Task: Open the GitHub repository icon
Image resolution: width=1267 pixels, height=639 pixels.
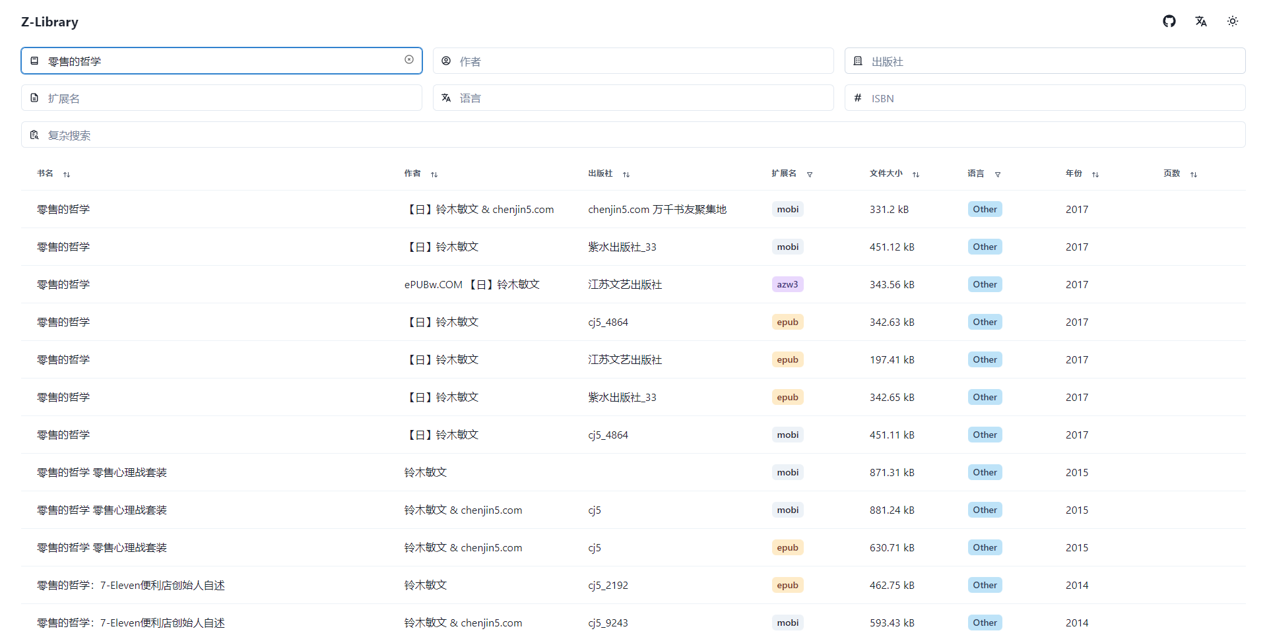Action: coord(1169,22)
